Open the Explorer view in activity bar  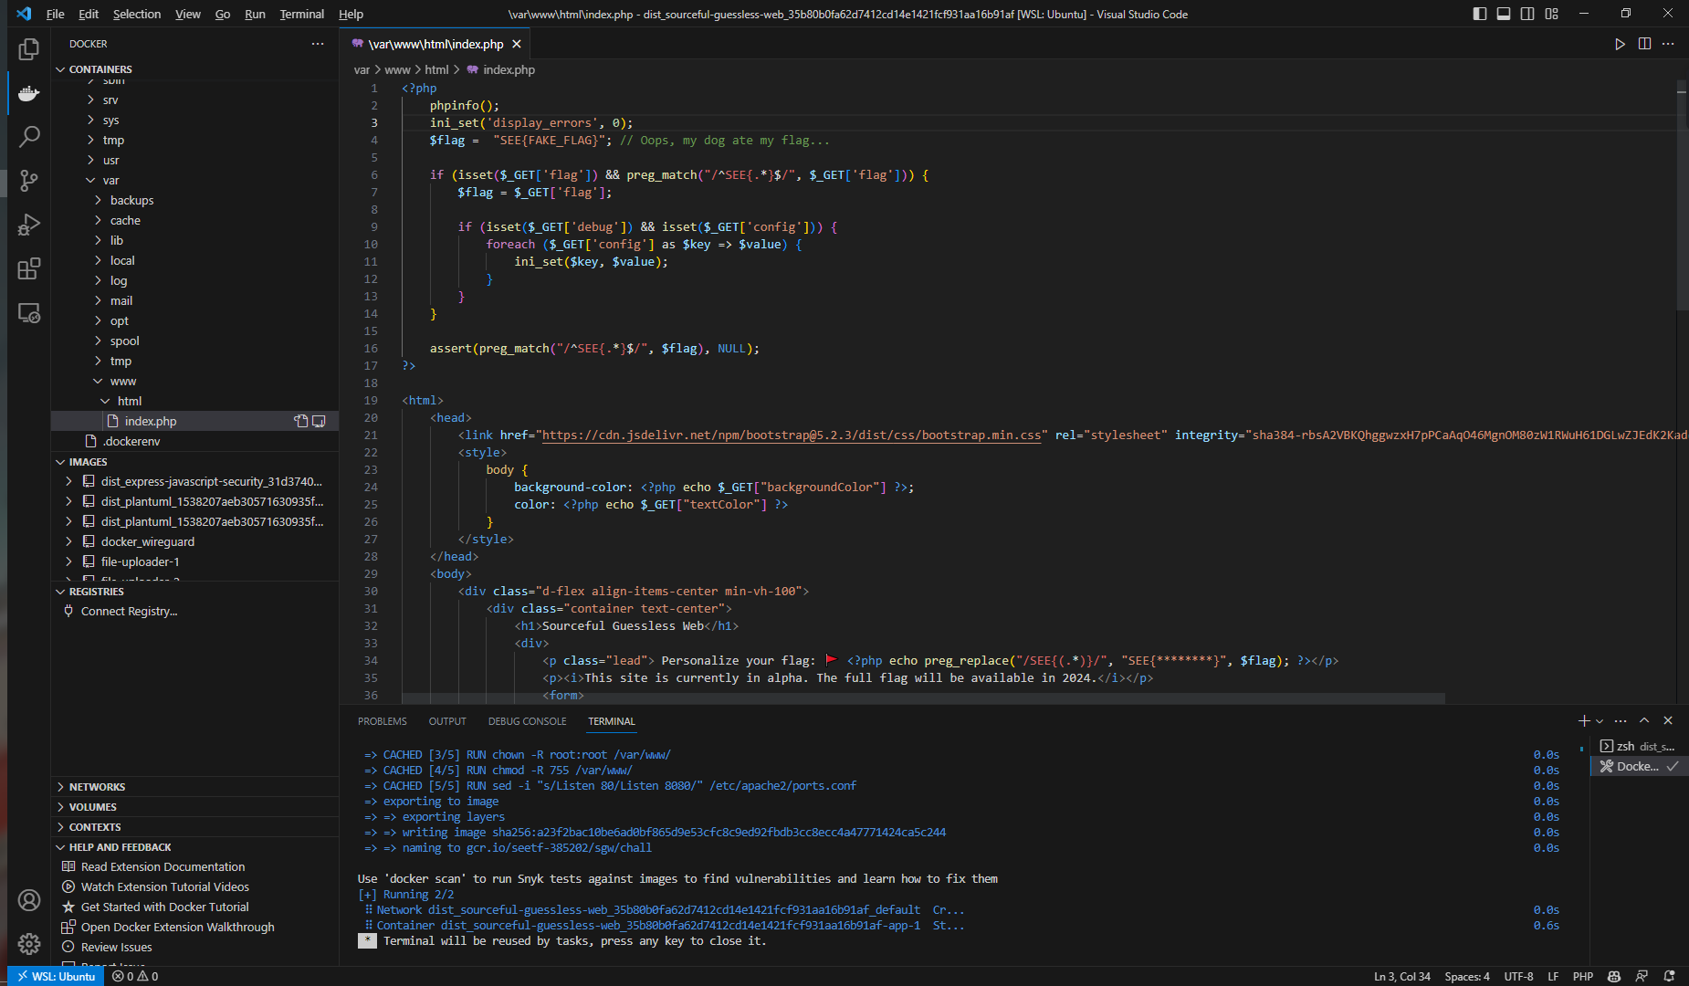coord(29,49)
